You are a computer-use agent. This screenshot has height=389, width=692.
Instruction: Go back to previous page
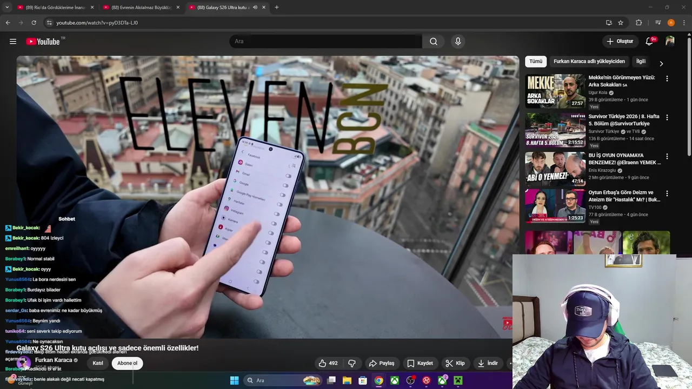8,23
